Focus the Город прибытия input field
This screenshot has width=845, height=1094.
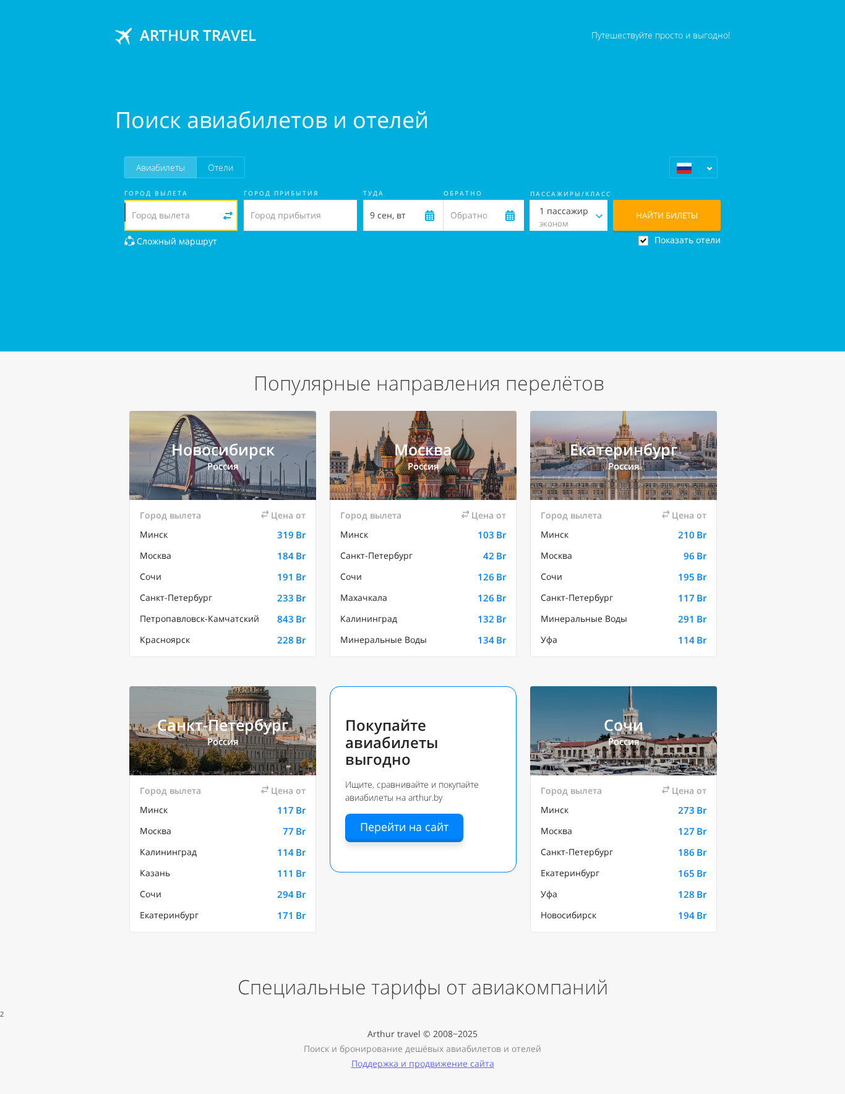point(300,215)
